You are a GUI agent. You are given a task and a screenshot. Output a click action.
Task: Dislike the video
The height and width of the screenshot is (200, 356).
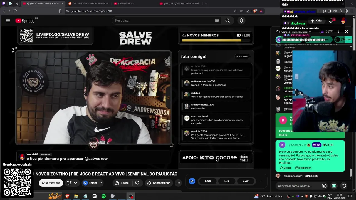pyautogui.click(x=137, y=183)
